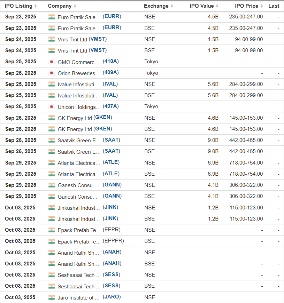The width and height of the screenshot is (284, 303).
Task: Sort by IPO Price column arrows
Action: pos(262,6)
